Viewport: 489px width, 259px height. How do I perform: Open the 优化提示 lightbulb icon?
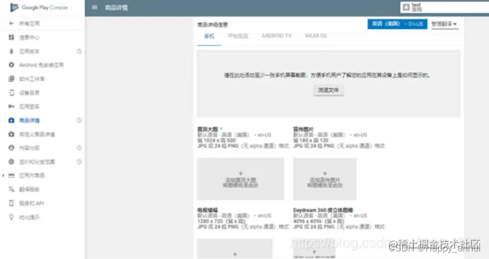click(12, 217)
